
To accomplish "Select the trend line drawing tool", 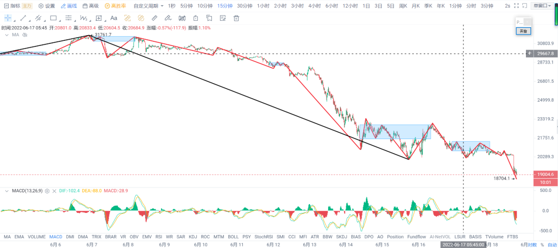I will point(23,18).
